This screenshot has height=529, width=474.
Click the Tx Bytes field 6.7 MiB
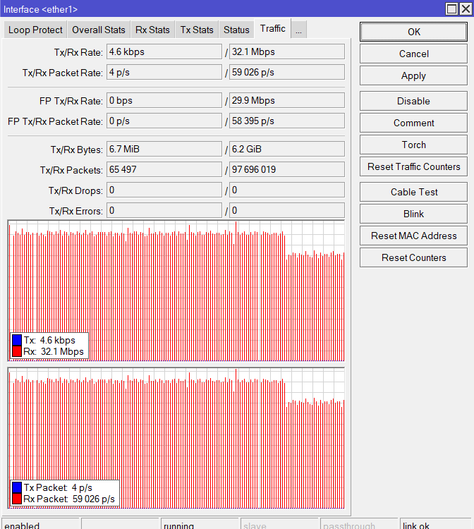click(x=164, y=149)
